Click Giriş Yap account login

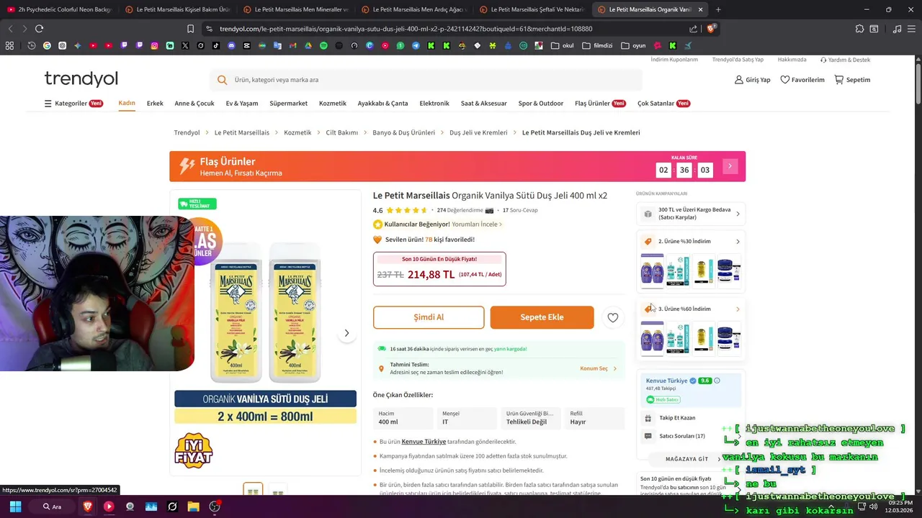(x=752, y=80)
